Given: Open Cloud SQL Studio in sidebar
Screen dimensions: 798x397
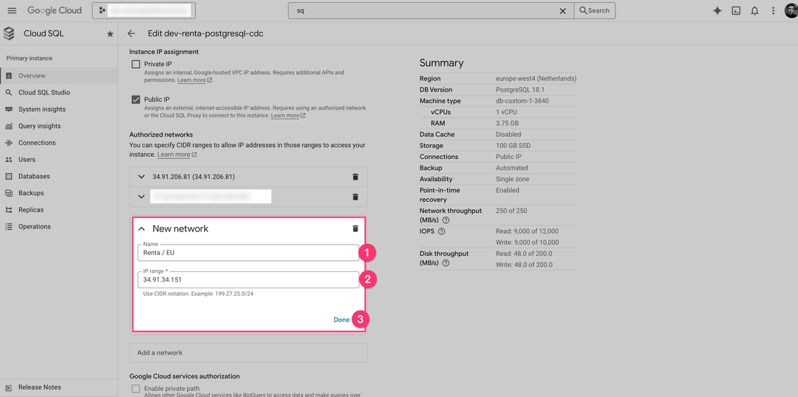Looking at the screenshot, I should click(44, 92).
